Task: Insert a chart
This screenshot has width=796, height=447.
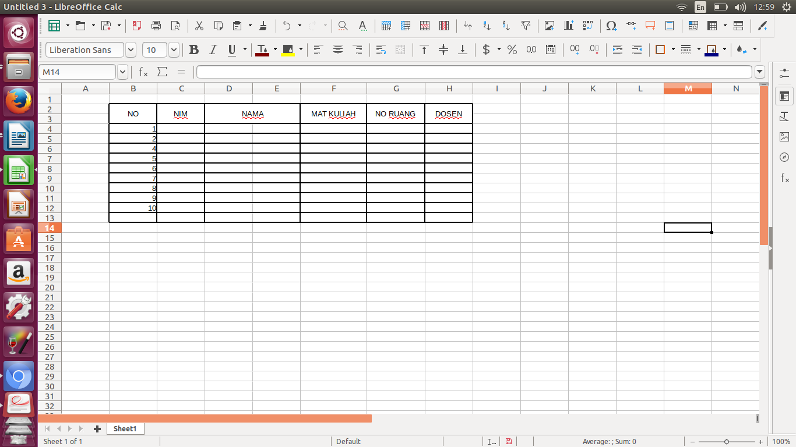Action: coord(569,26)
